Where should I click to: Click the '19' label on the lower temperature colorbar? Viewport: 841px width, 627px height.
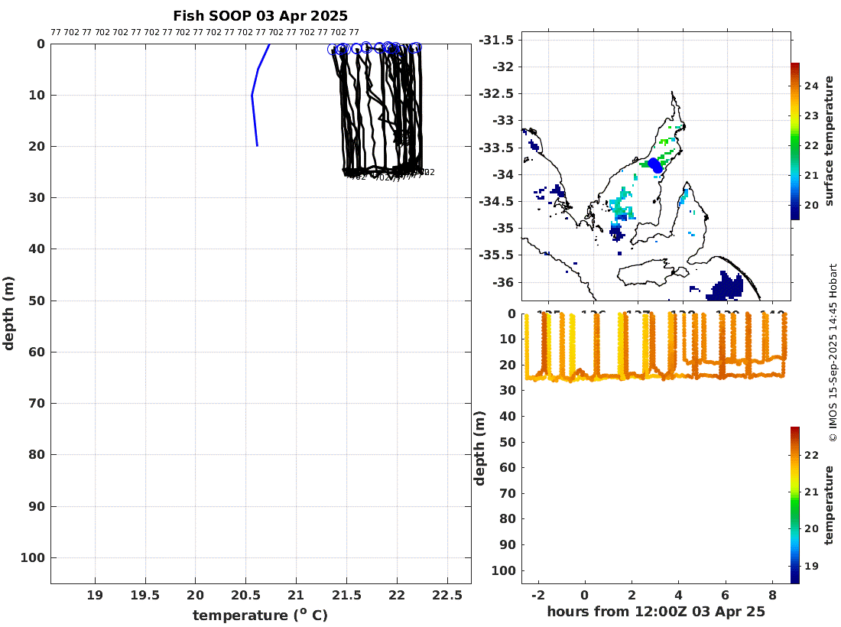coord(811,566)
